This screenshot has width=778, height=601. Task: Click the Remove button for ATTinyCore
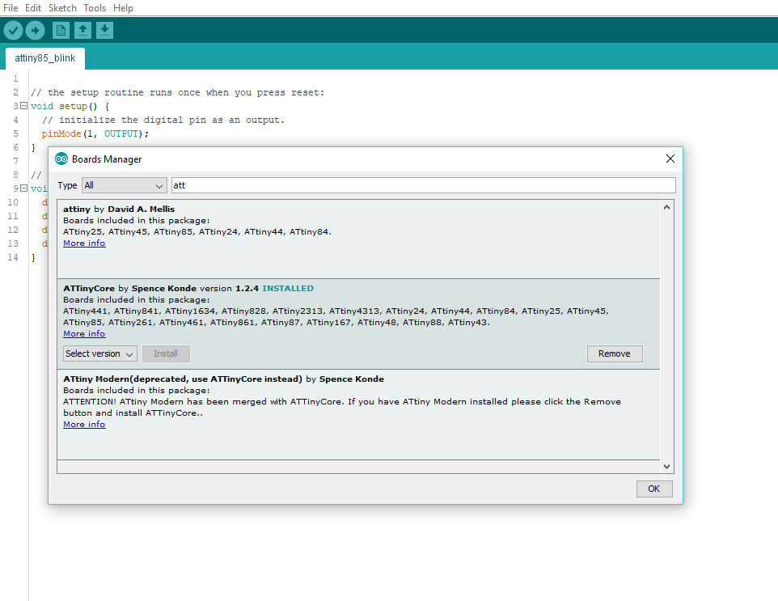(615, 353)
